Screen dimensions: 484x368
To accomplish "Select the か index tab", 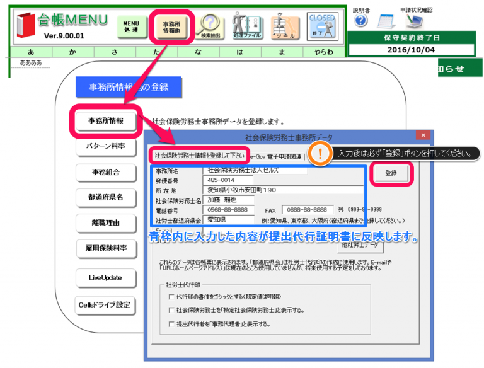I will pyautogui.click(x=73, y=52).
